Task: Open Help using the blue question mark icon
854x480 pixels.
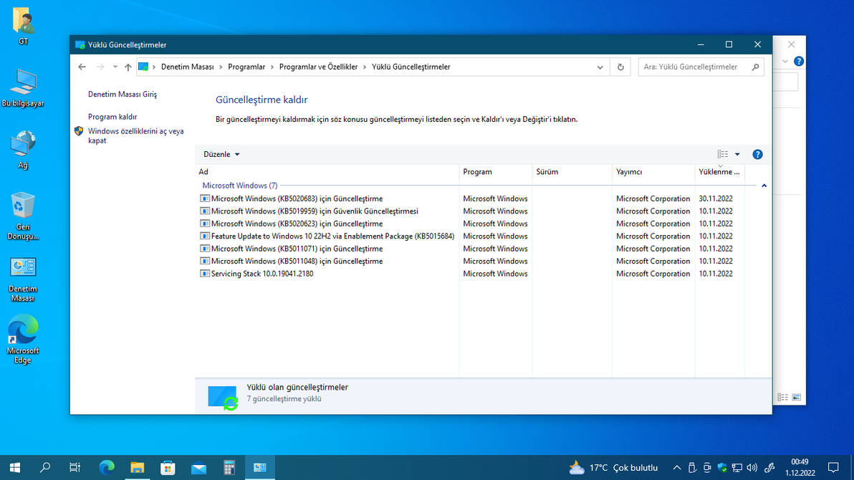Action: click(x=757, y=153)
